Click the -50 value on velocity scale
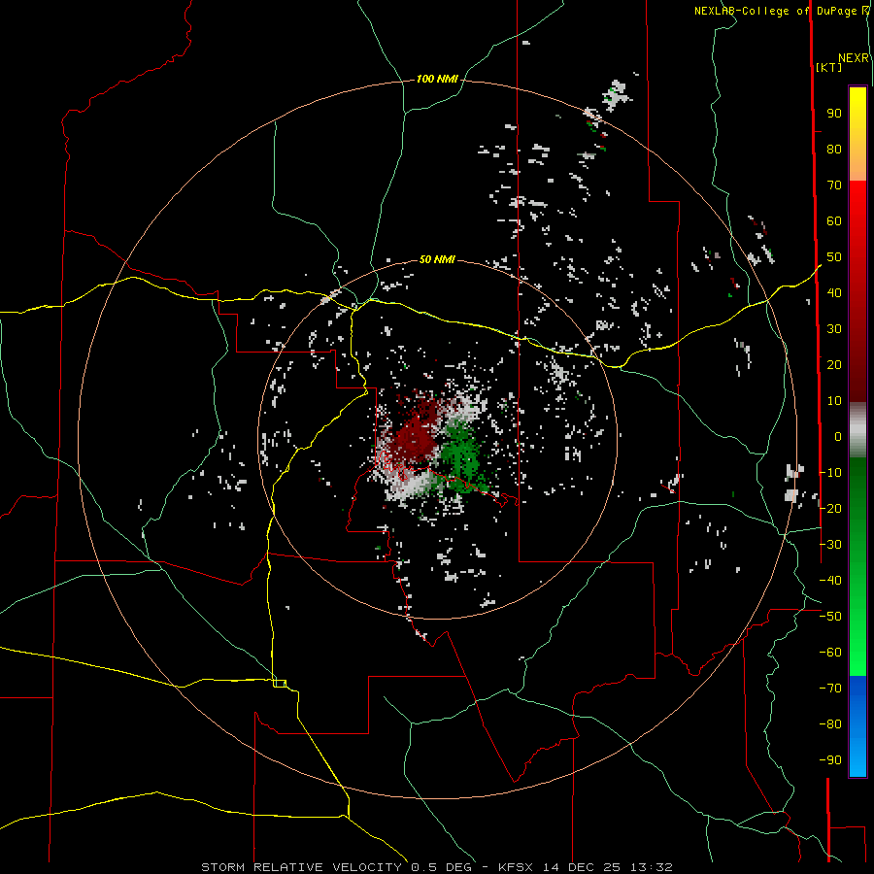The height and width of the screenshot is (874, 874). point(830,617)
